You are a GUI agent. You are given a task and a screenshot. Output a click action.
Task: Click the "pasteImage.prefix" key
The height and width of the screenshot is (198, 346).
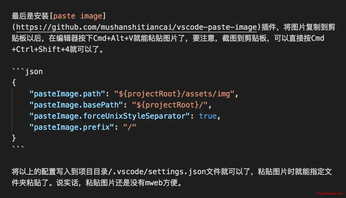click(x=72, y=127)
